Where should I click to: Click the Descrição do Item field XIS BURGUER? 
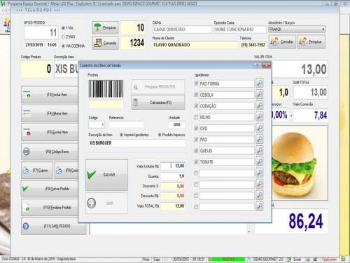136,143
